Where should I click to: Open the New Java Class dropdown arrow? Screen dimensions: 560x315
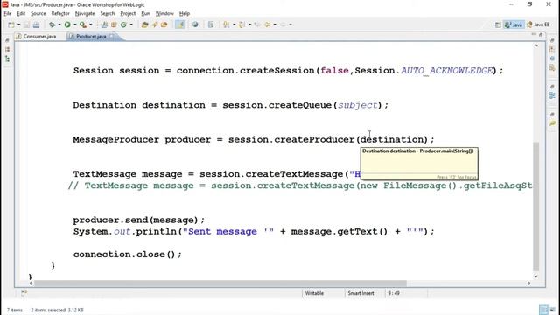131,24
